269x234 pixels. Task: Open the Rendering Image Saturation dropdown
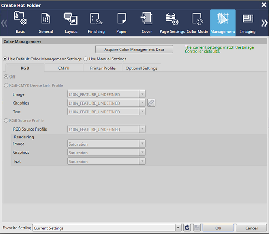coord(106,144)
